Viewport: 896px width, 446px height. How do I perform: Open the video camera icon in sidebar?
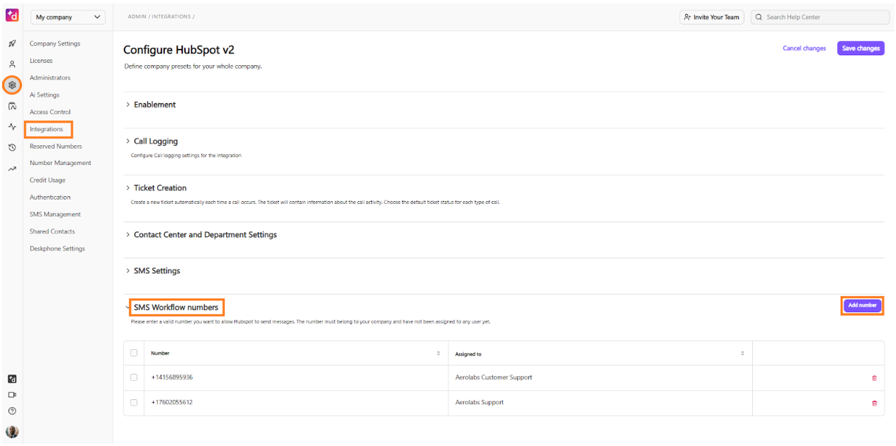12,395
